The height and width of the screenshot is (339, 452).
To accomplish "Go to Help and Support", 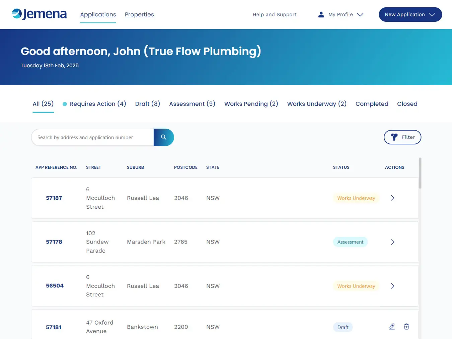I will point(274,14).
